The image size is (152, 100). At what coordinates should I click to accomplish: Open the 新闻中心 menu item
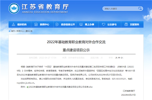coord(42,24)
